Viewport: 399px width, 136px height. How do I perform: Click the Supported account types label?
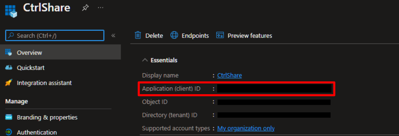tap(176, 128)
